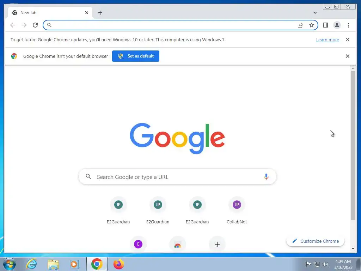
Task: Open the Windows Start menu
Action: [10, 264]
